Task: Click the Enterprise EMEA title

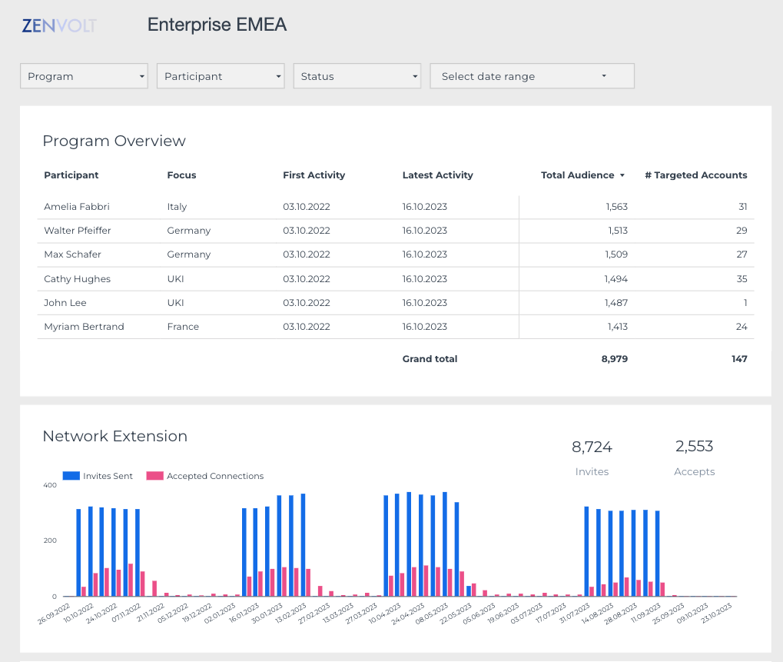Action: [x=216, y=25]
